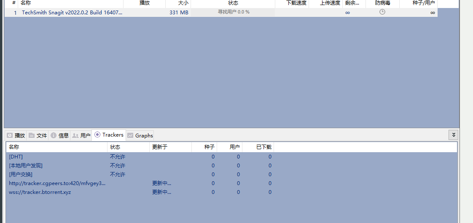Click the 331 MB size cell

pyautogui.click(x=179, y=13)
